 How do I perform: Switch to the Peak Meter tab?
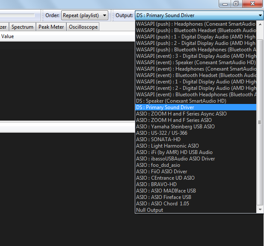(x=51, y=27)
